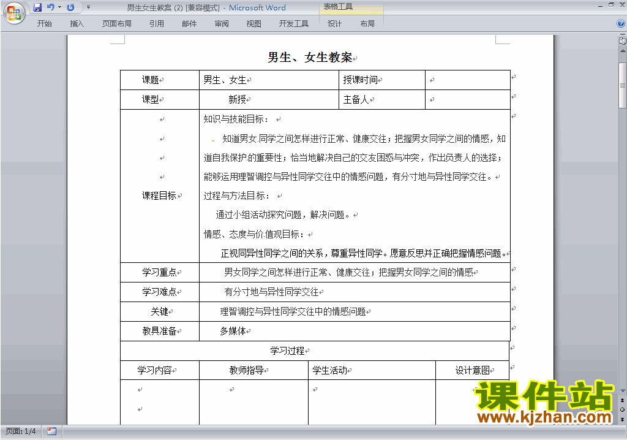Click the 学习过程 heading row
The image size is (627, 440).
pos(315,351)
